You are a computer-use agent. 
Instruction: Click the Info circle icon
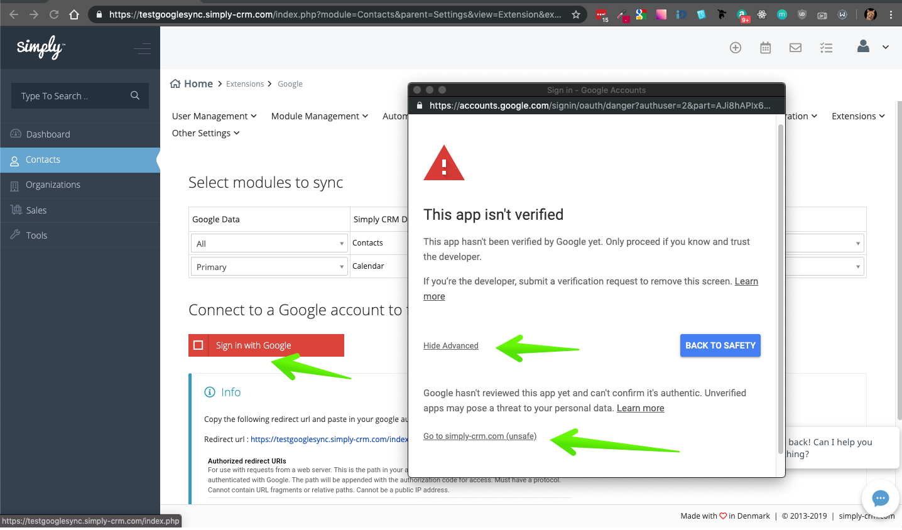point(210,392)
